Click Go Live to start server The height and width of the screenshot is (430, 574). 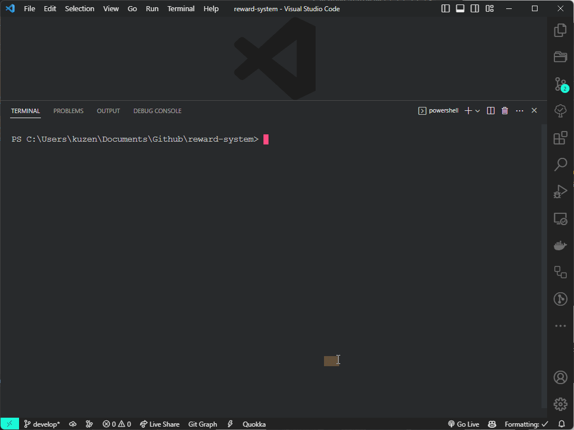[x=464, y=424]
